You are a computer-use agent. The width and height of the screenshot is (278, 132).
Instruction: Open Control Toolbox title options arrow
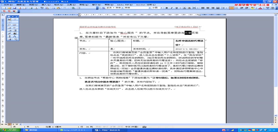point(13,16)
